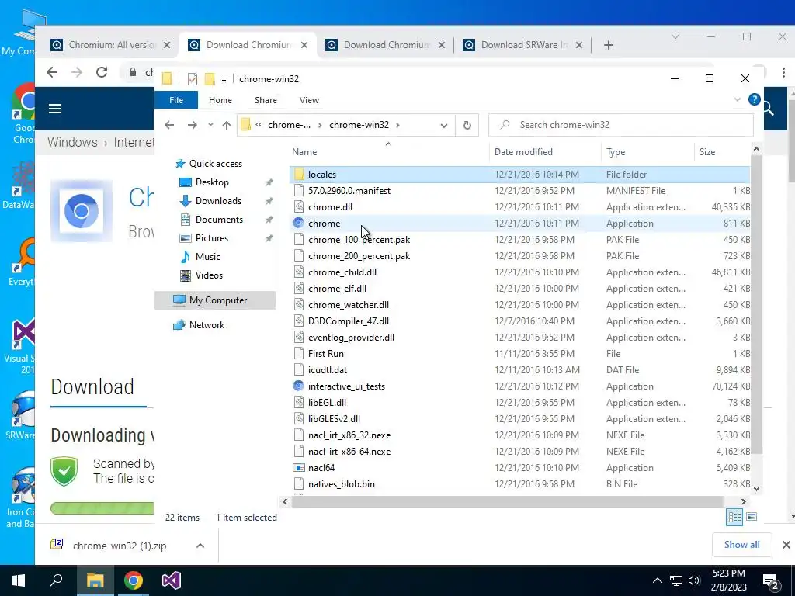Open the website hamburger menu
This screenshot has height=596, width=795.
55,109
